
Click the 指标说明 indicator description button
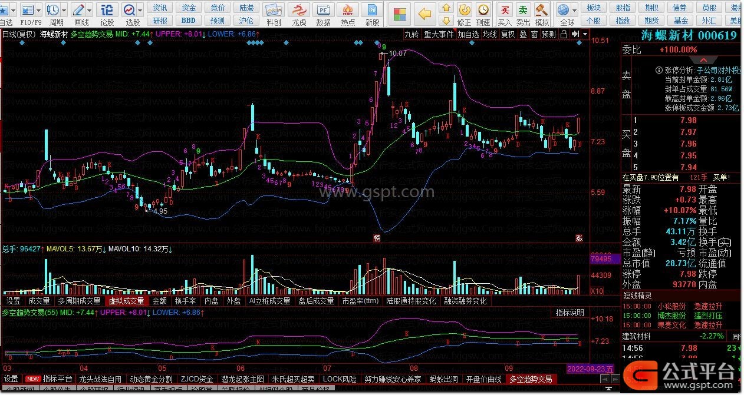click(x=570, y=313)
